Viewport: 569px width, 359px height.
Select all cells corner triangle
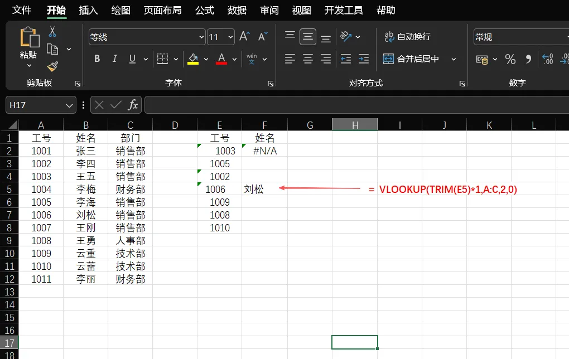pyautogui.click(x=12, y=125)
